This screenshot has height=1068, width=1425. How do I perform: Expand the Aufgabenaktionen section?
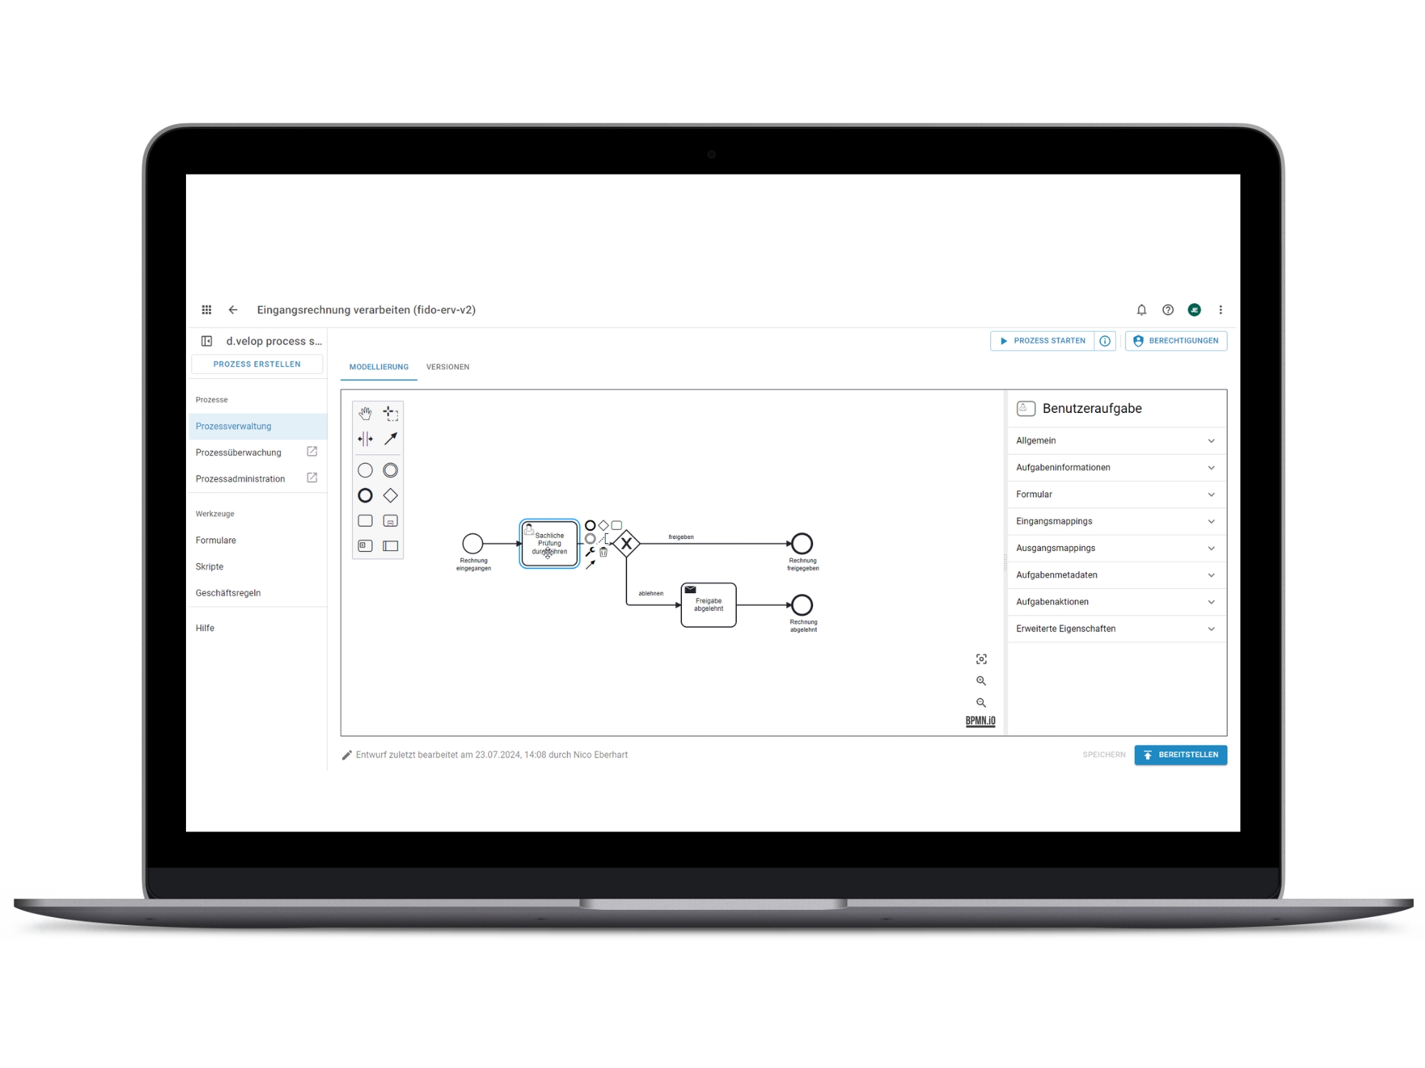click(1116, 602)
